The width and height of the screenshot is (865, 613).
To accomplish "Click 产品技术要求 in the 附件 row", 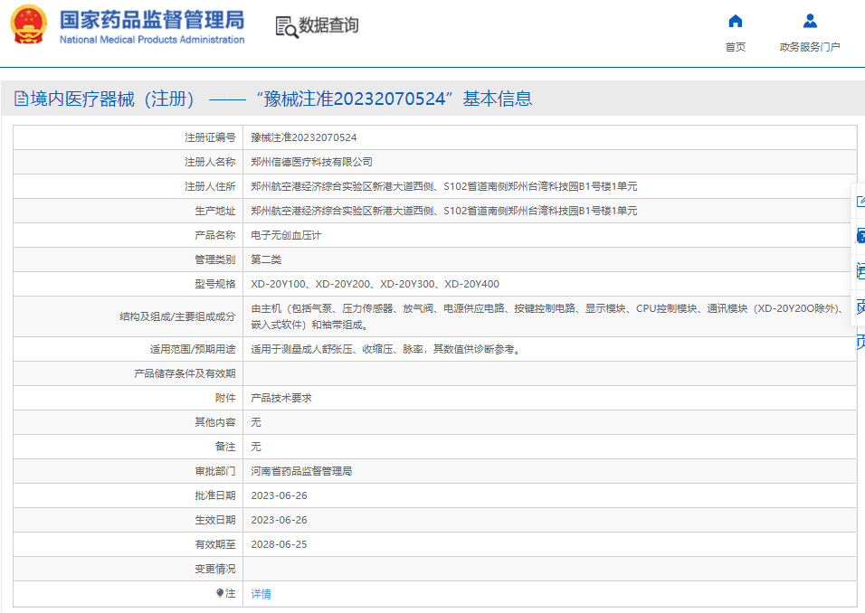I will point(281,398).
